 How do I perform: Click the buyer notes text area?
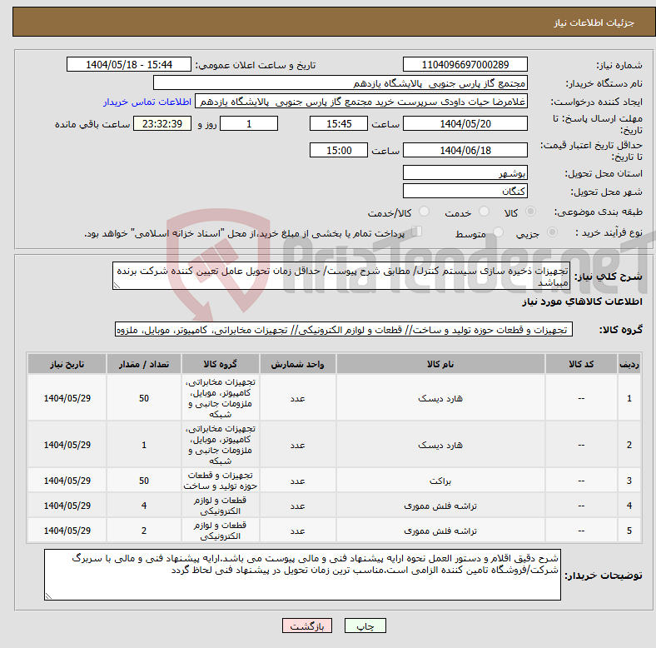302,575
